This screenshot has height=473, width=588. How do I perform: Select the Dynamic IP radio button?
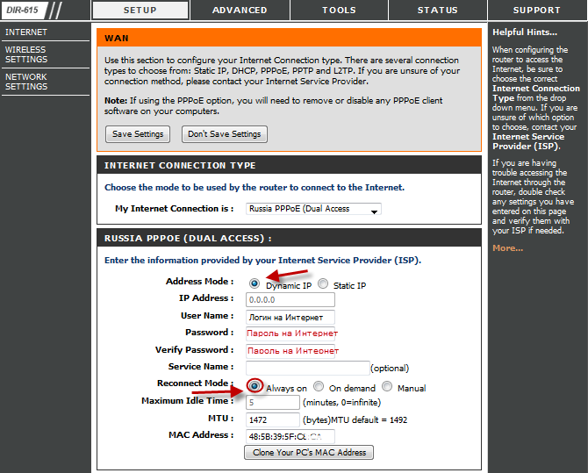pyautogui.click(x=255, y=284)
